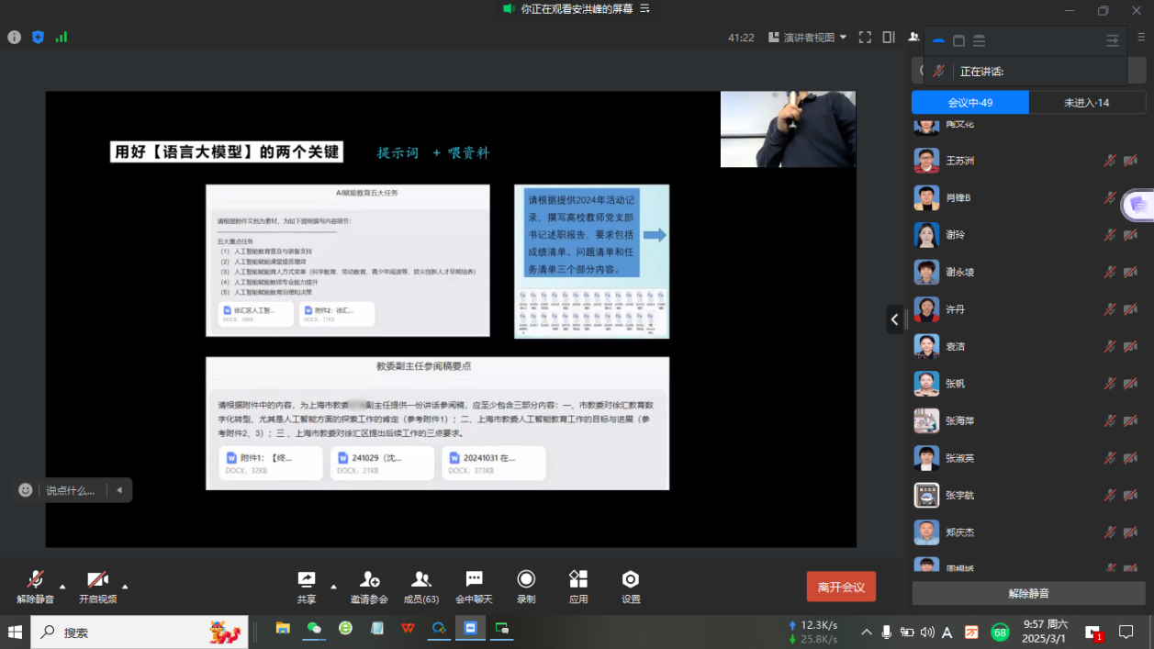Click the 邀请参会 invite icon
The width and height of the screenshot is (1154, 649).
click(369, 585)
